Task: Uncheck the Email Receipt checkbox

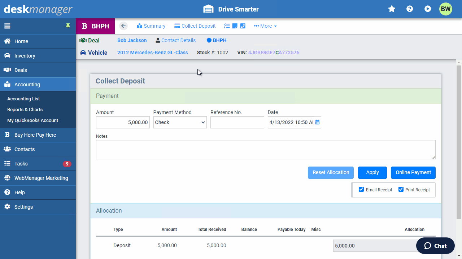Action: click(361, 190)
